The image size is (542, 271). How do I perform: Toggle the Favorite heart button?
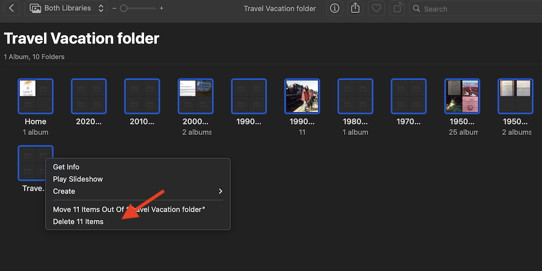tap(376, 9)
